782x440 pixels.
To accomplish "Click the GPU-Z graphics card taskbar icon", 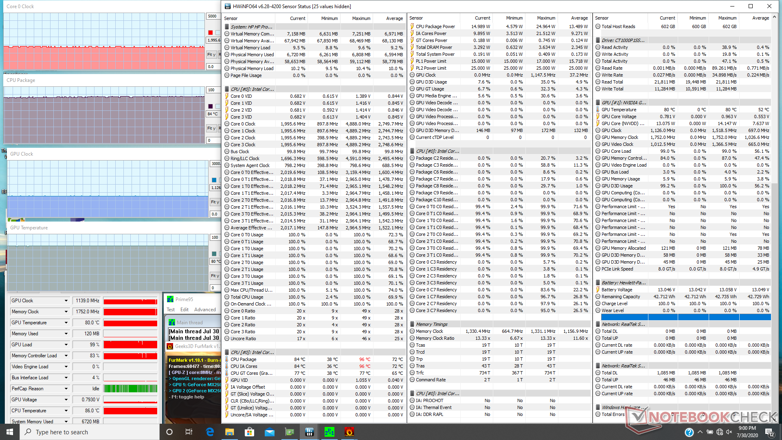I will pos(290,432).
